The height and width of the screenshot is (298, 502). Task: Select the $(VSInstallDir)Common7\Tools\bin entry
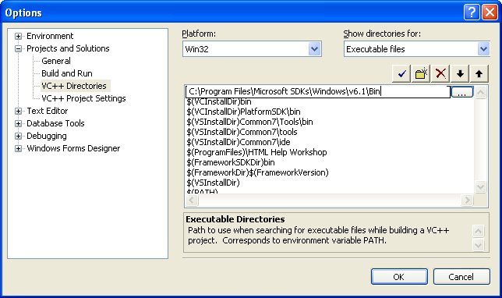coord(249,122)
